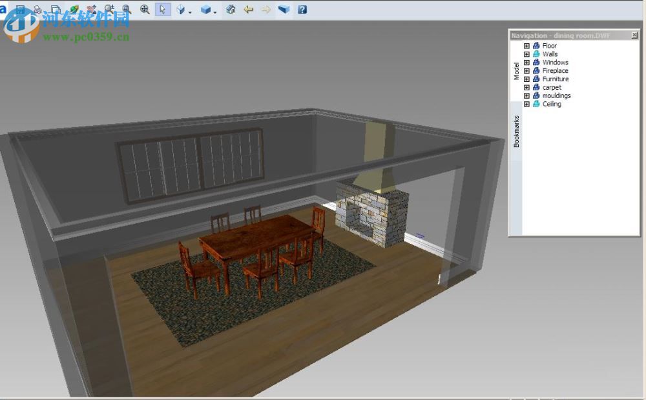Image resolution: width=646 pixels, height=400 pixels.
Task: Select the mouldings item in the navigation tree
Action: point(557,95)
